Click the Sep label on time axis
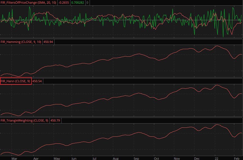 click(x=137, y=158)
